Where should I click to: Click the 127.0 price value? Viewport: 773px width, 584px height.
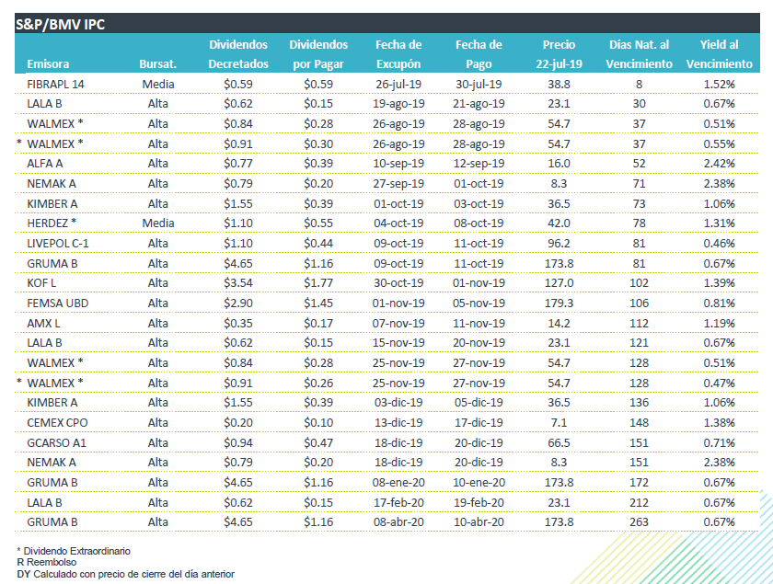click(560, 283)
